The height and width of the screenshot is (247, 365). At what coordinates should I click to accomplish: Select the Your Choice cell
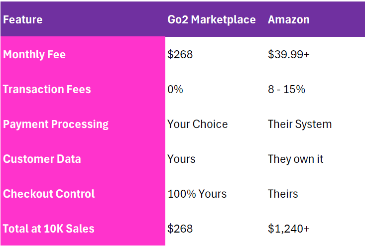point(198,124)
